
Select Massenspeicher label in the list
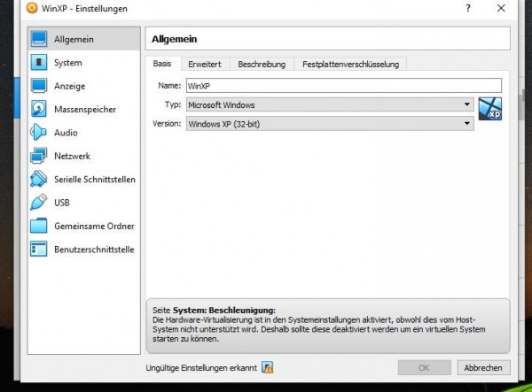85,110
